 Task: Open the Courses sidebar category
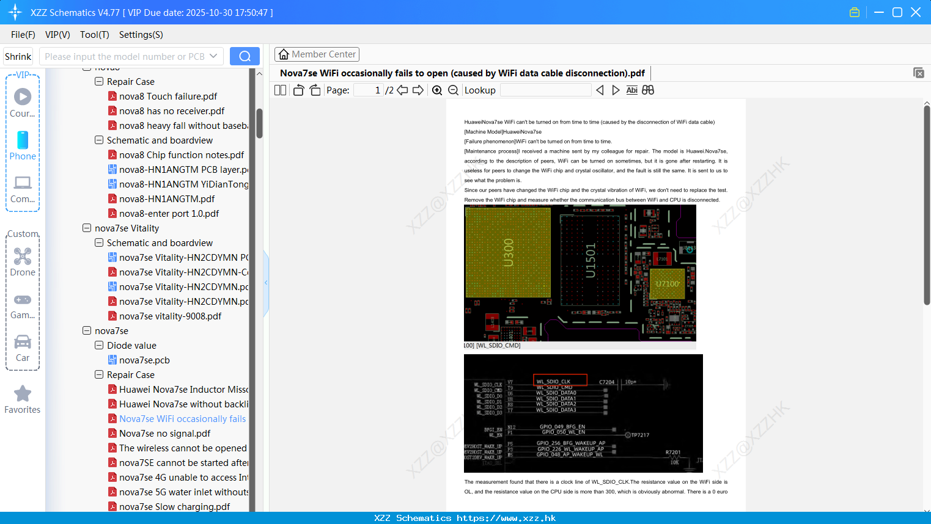pos(23,103)
